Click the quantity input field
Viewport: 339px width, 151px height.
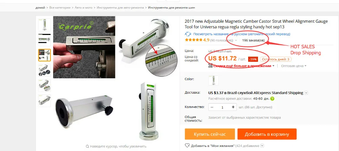[x=222, y=107]
